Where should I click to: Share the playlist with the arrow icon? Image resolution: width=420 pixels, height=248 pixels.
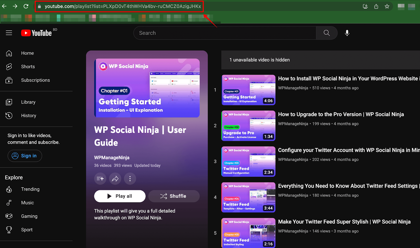[115, 179]
